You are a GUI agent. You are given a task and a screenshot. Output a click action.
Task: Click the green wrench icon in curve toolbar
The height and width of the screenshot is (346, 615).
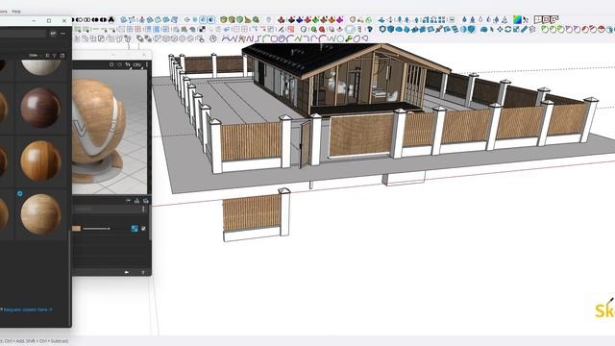coord(348,38)
